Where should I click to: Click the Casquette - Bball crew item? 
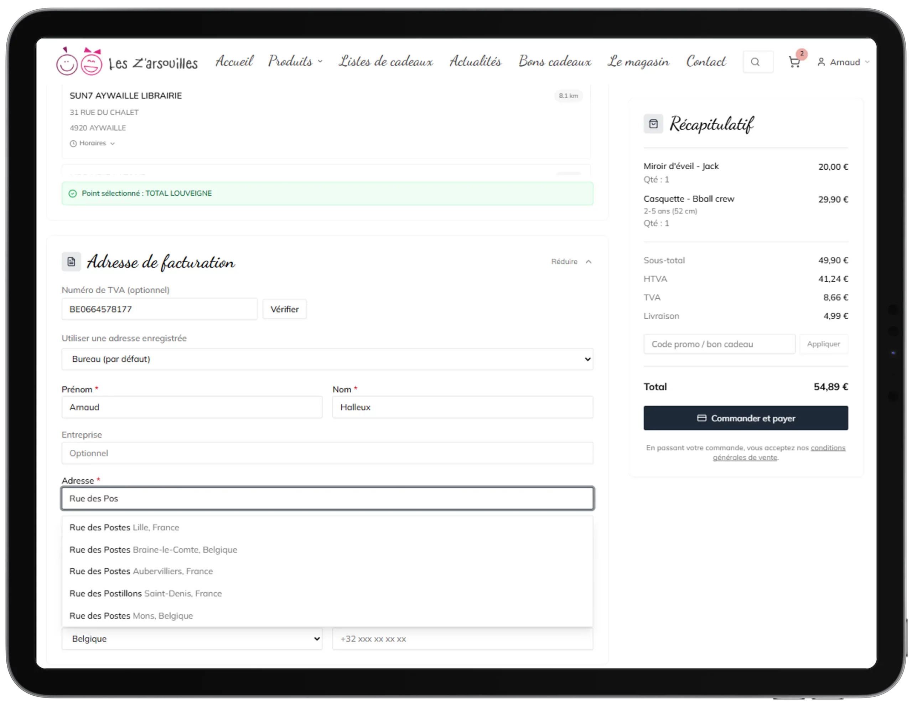tap(689, 199)
